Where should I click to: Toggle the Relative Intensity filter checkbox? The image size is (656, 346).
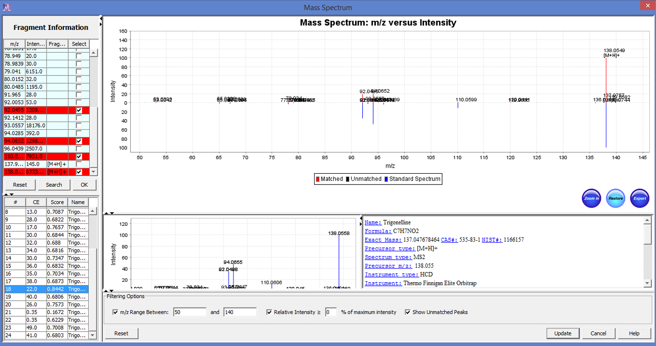click(x=269, y=312)
